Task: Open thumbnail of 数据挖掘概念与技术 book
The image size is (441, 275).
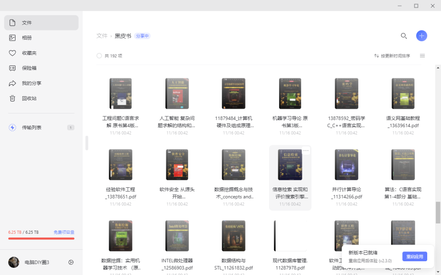Action: click(x=233, y=165)
